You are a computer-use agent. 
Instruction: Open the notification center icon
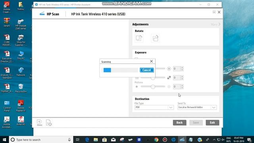250,139
